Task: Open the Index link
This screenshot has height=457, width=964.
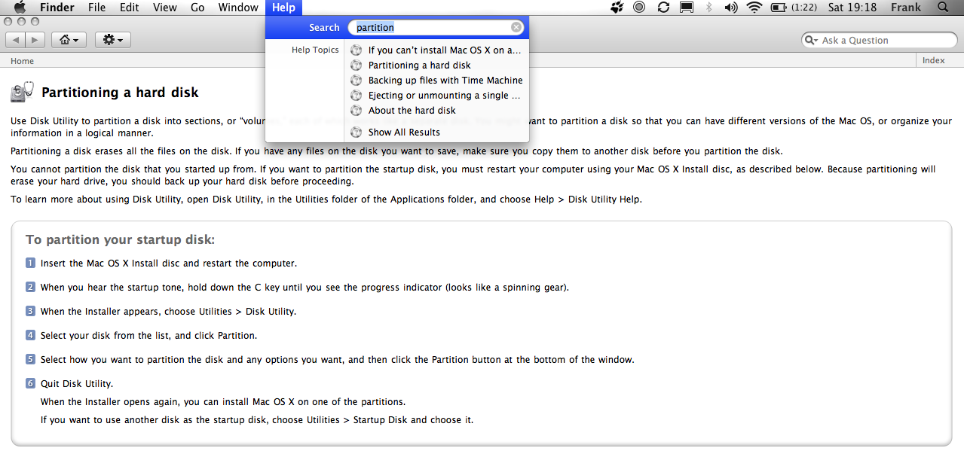Action: pyautogui.click(x=934, y=61)
